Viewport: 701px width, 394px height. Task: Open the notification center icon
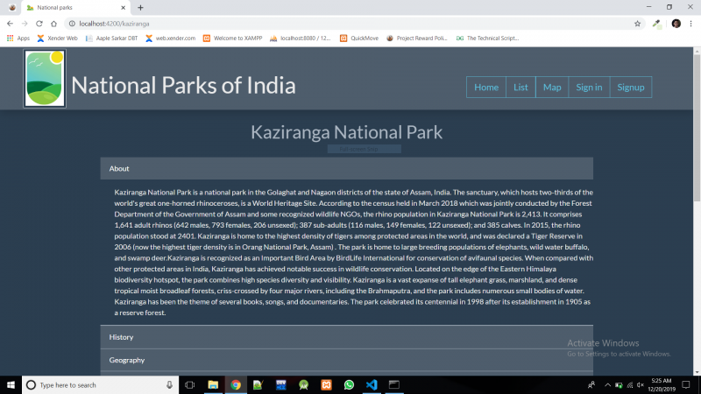[686, 384]
